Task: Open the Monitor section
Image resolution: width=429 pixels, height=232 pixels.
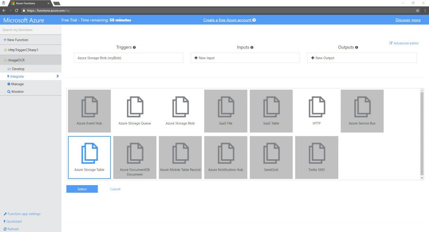Action: (x=17, y=92)
